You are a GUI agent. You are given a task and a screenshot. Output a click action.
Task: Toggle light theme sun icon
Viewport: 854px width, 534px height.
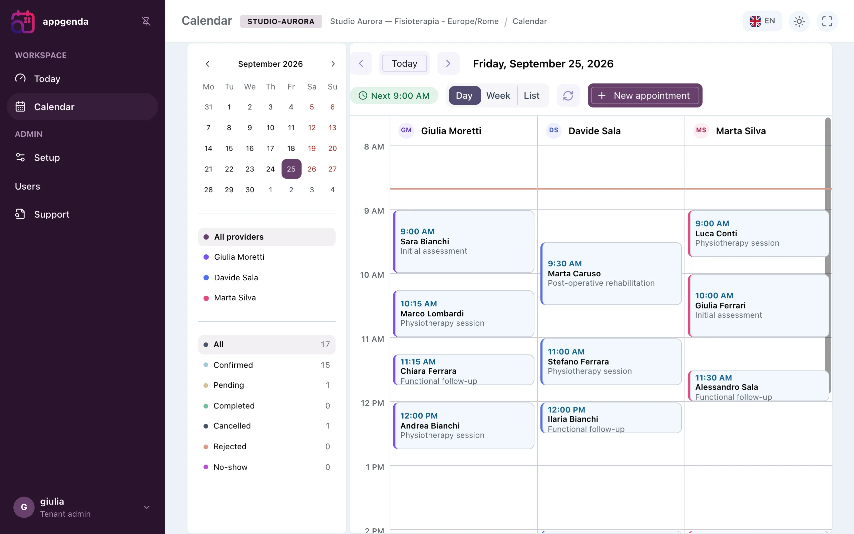click(799, 21)
